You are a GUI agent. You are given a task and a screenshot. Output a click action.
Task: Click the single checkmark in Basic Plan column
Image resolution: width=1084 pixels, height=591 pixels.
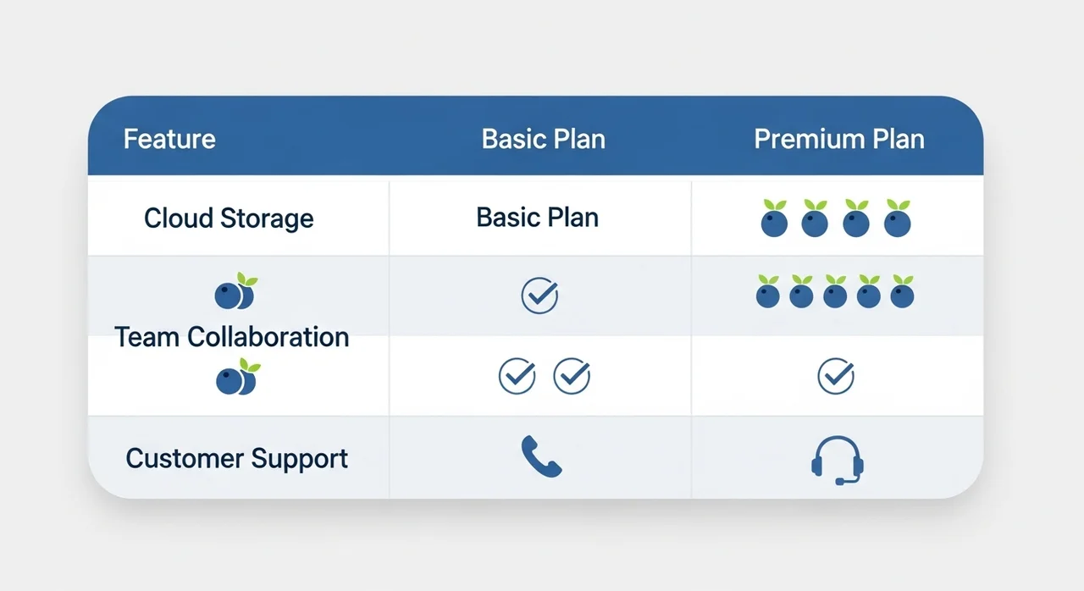[x=539, y=295]
